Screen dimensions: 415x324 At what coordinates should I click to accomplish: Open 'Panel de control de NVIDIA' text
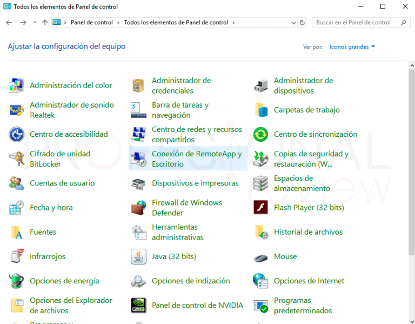point(197,305)
